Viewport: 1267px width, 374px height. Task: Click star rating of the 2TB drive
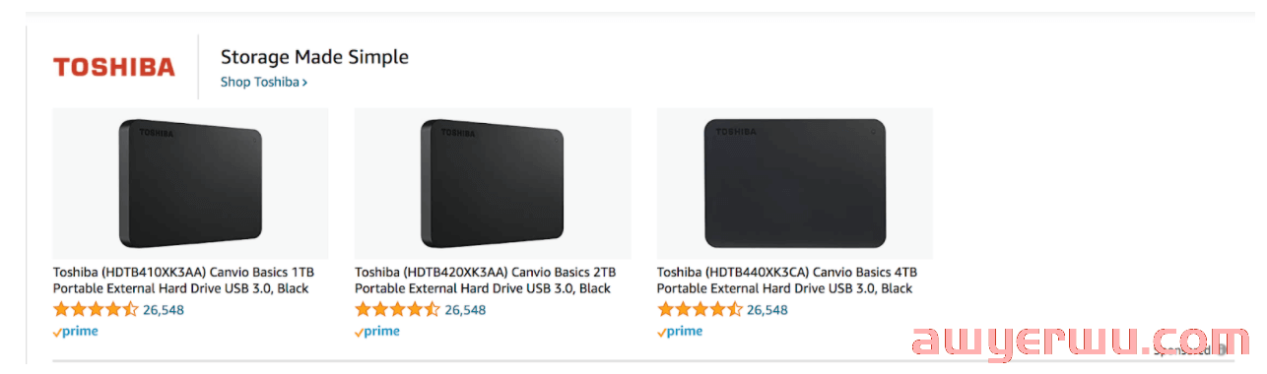pyautogui.click(x=397, y=310)
